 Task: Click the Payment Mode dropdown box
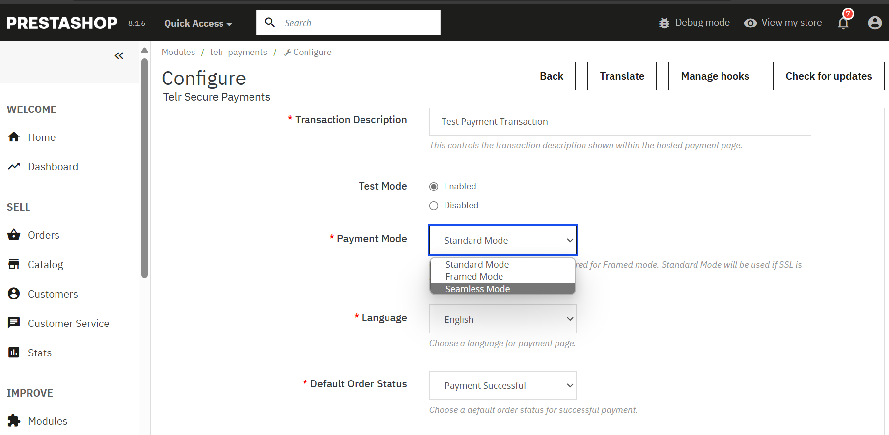(503, 240)
